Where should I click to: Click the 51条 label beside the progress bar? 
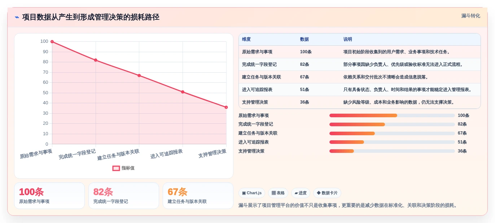[x=462, y=142]
